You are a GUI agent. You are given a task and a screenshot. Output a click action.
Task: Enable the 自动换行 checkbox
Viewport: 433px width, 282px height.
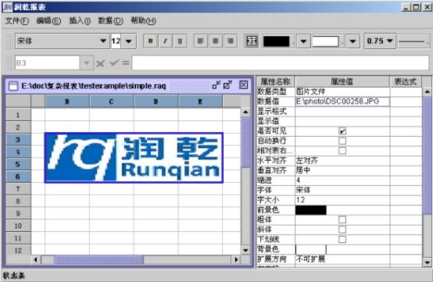click(x=342, y=141)
